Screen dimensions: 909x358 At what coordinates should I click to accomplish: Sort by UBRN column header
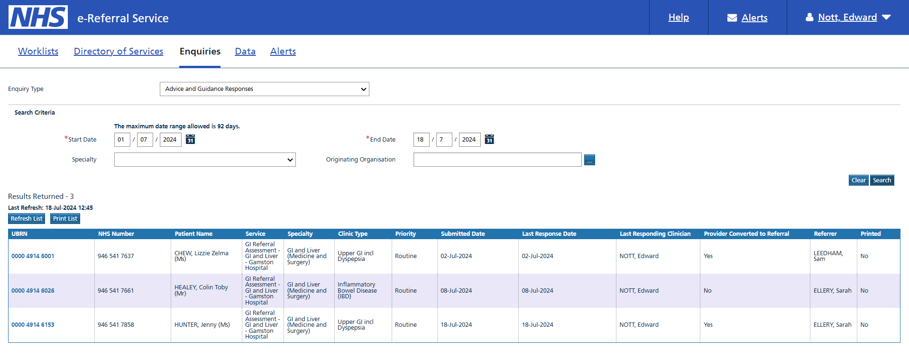coord(19,234)
